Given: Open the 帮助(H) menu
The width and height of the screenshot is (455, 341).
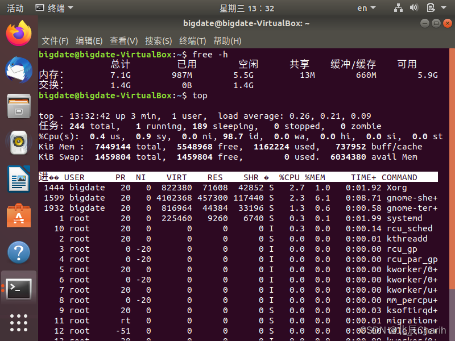Looking at the screenshot, I should pyautogui.click(x=227, y=41).
